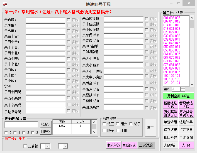The width and height of the screenshot is (197, 153).
Task: Focus the 杀组选两码 input field
Action: 124,107
